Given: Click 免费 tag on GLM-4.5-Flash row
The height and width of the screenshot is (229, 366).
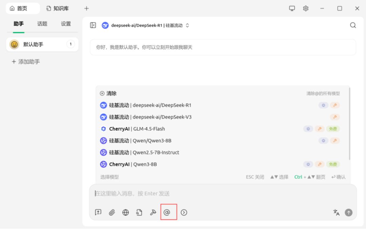Looking at the screenshot, I should (333, 129).
